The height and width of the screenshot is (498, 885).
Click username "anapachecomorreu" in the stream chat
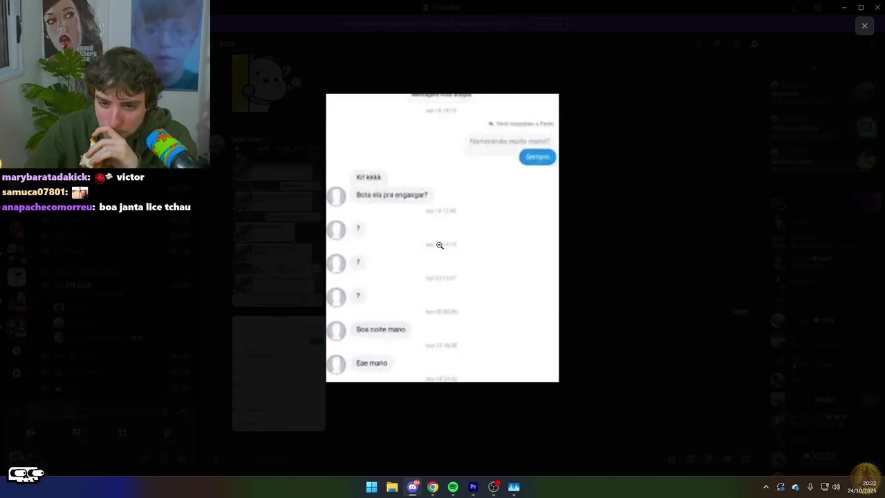click(48, 207)
